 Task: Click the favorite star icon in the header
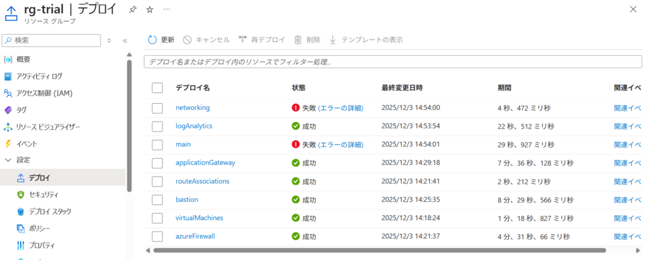click(149, 9)
